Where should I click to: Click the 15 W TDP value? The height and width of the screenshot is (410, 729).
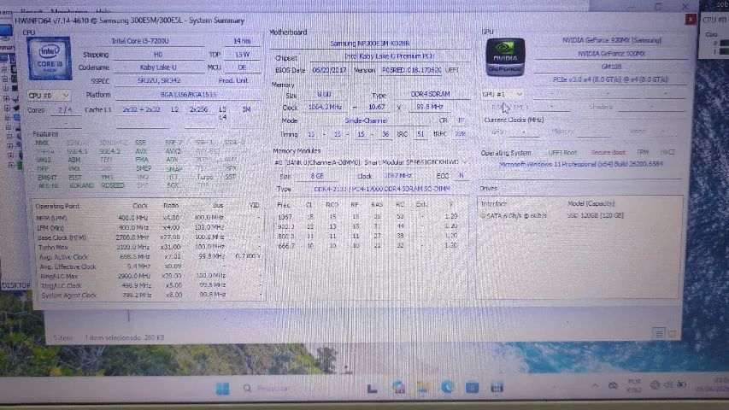(242, 55)
